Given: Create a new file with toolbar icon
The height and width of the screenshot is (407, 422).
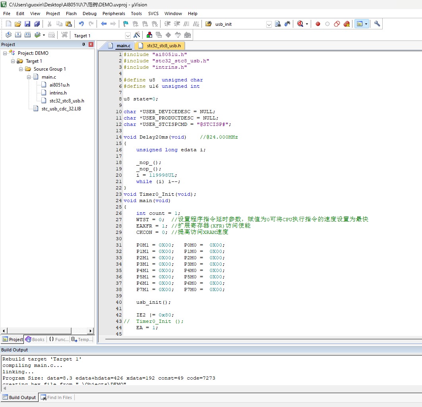Looking at the screenshot, I should pyautogui.click(x=8, y=24).
